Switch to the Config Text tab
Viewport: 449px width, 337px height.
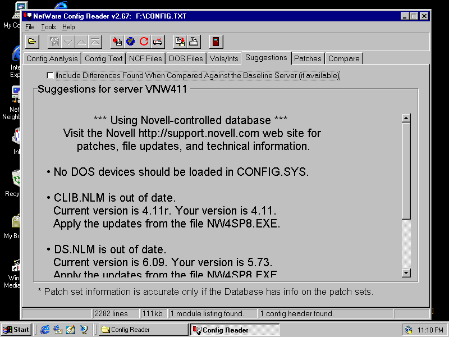(104, 58)
